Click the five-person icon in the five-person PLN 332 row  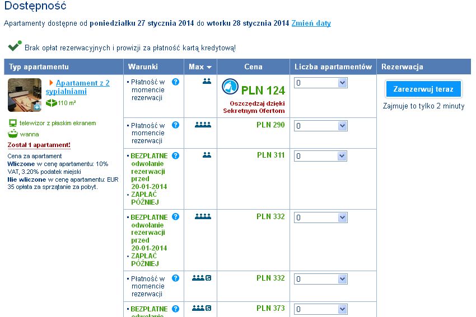click(202, 278)
